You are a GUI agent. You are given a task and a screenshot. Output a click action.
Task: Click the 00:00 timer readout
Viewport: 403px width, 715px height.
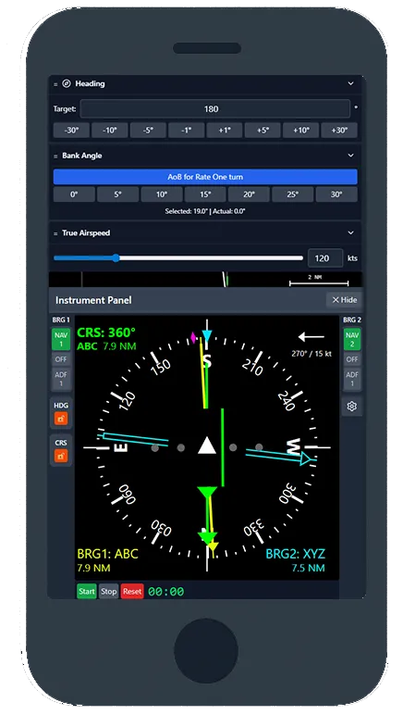point(166,592)
